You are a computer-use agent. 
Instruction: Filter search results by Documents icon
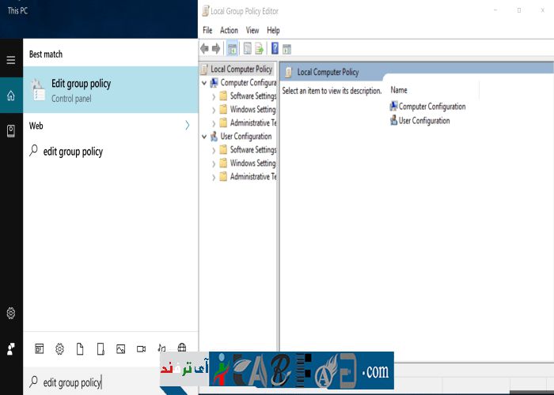pyautogui.click(x=80, y=348)
